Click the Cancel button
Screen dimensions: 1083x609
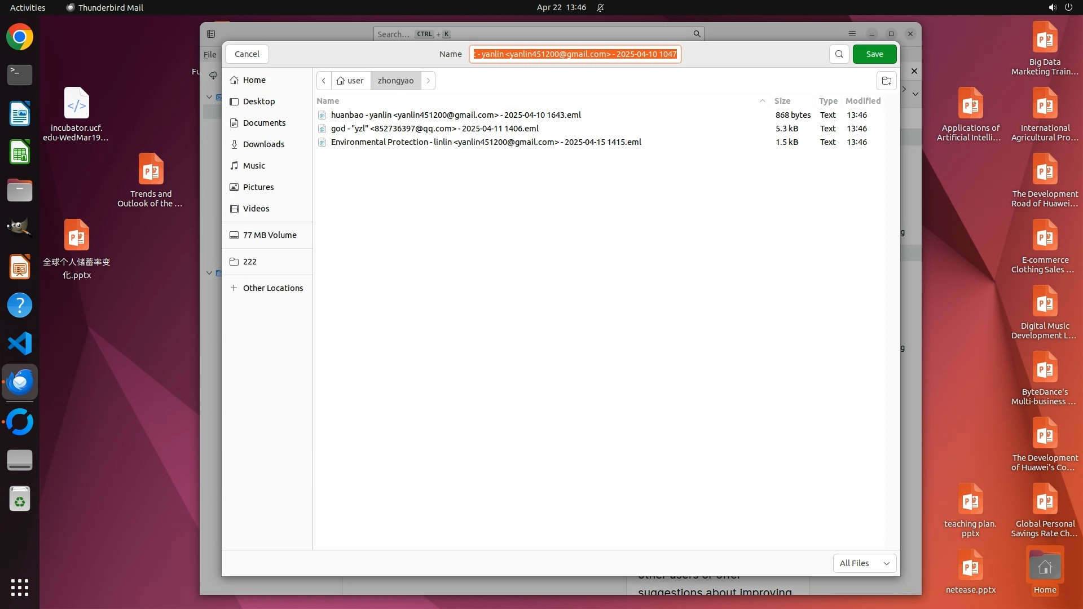tap(247, 54)
